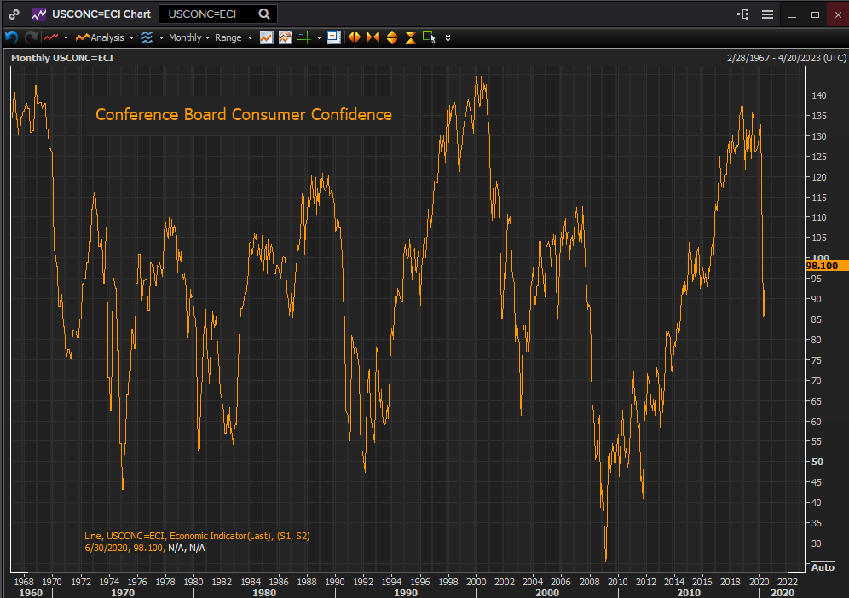Open the Analysis dropdown
The width and height of the screenshot is (849, 598).
(105, 37)
